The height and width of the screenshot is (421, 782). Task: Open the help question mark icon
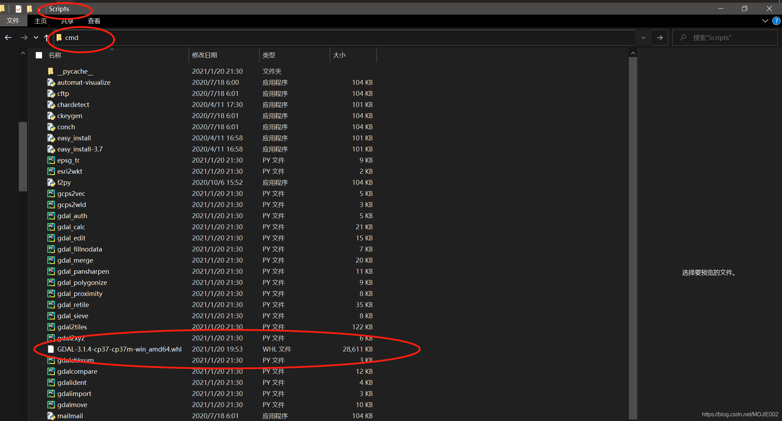[776, 21]
